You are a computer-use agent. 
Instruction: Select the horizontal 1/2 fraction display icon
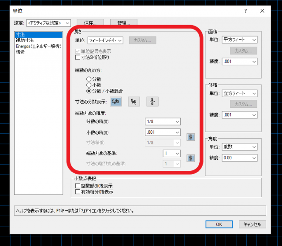tap(116, 102)
